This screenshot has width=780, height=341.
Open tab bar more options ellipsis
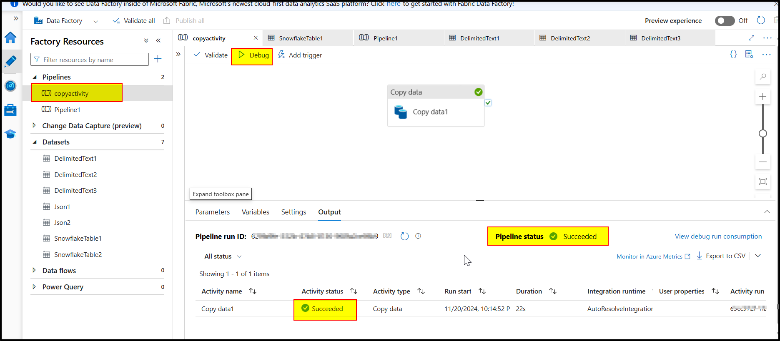pos(767,38)
